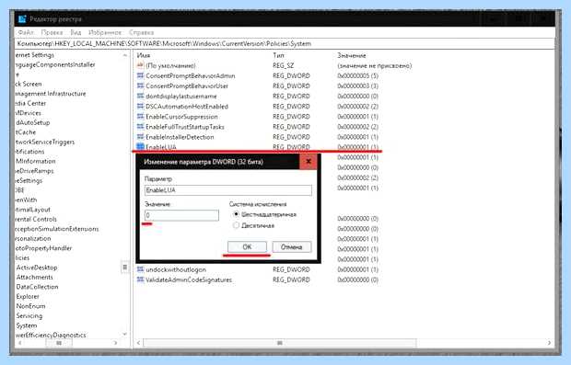Click the Registry Editor app icon in title bar
Viewport: 571px width, 365px height.
point(22,19)
